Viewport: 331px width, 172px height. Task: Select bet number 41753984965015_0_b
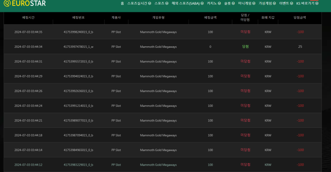point(78,150)
